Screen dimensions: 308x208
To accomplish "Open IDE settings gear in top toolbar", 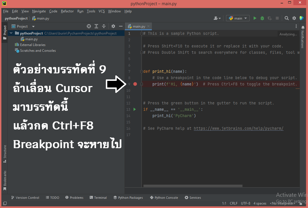I will coord(294,18).
